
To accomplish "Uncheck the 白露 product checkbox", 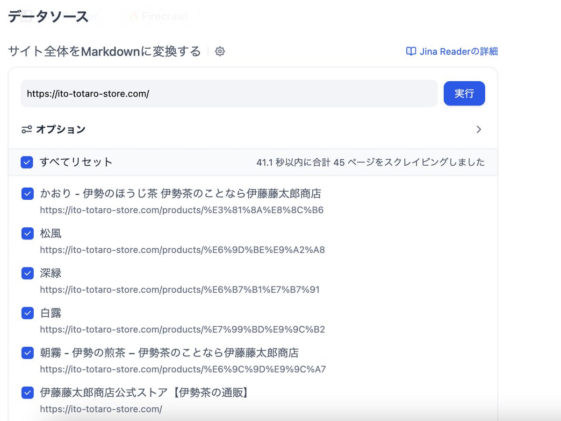I will (27, 313).
